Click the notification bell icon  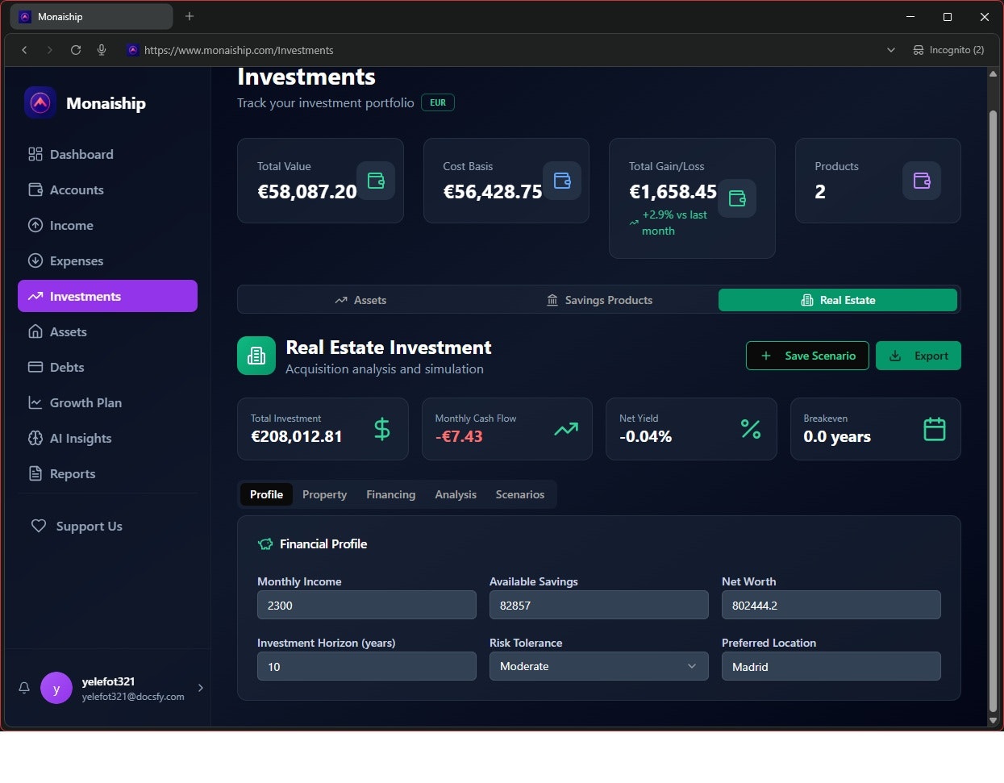(24, 688)
